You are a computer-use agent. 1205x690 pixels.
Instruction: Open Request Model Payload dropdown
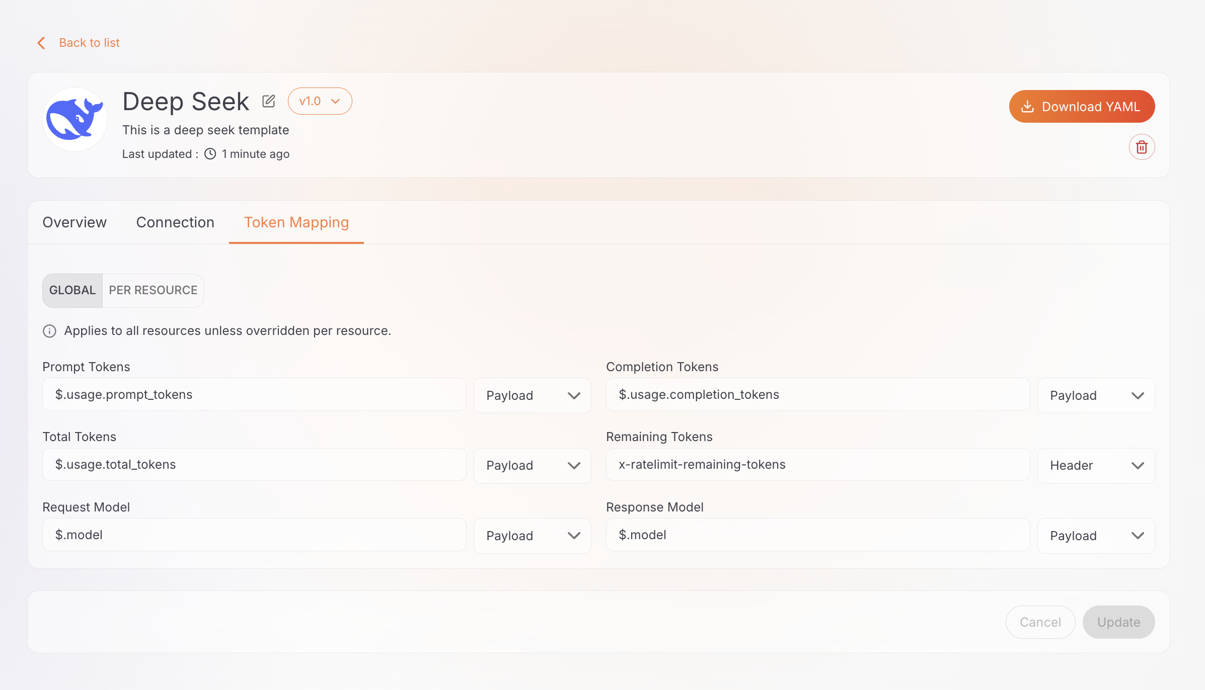coord(533,536)
